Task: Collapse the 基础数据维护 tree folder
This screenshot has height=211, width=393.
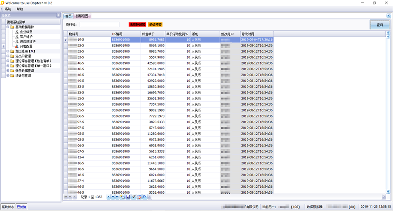Action: [x=8, y=27]
